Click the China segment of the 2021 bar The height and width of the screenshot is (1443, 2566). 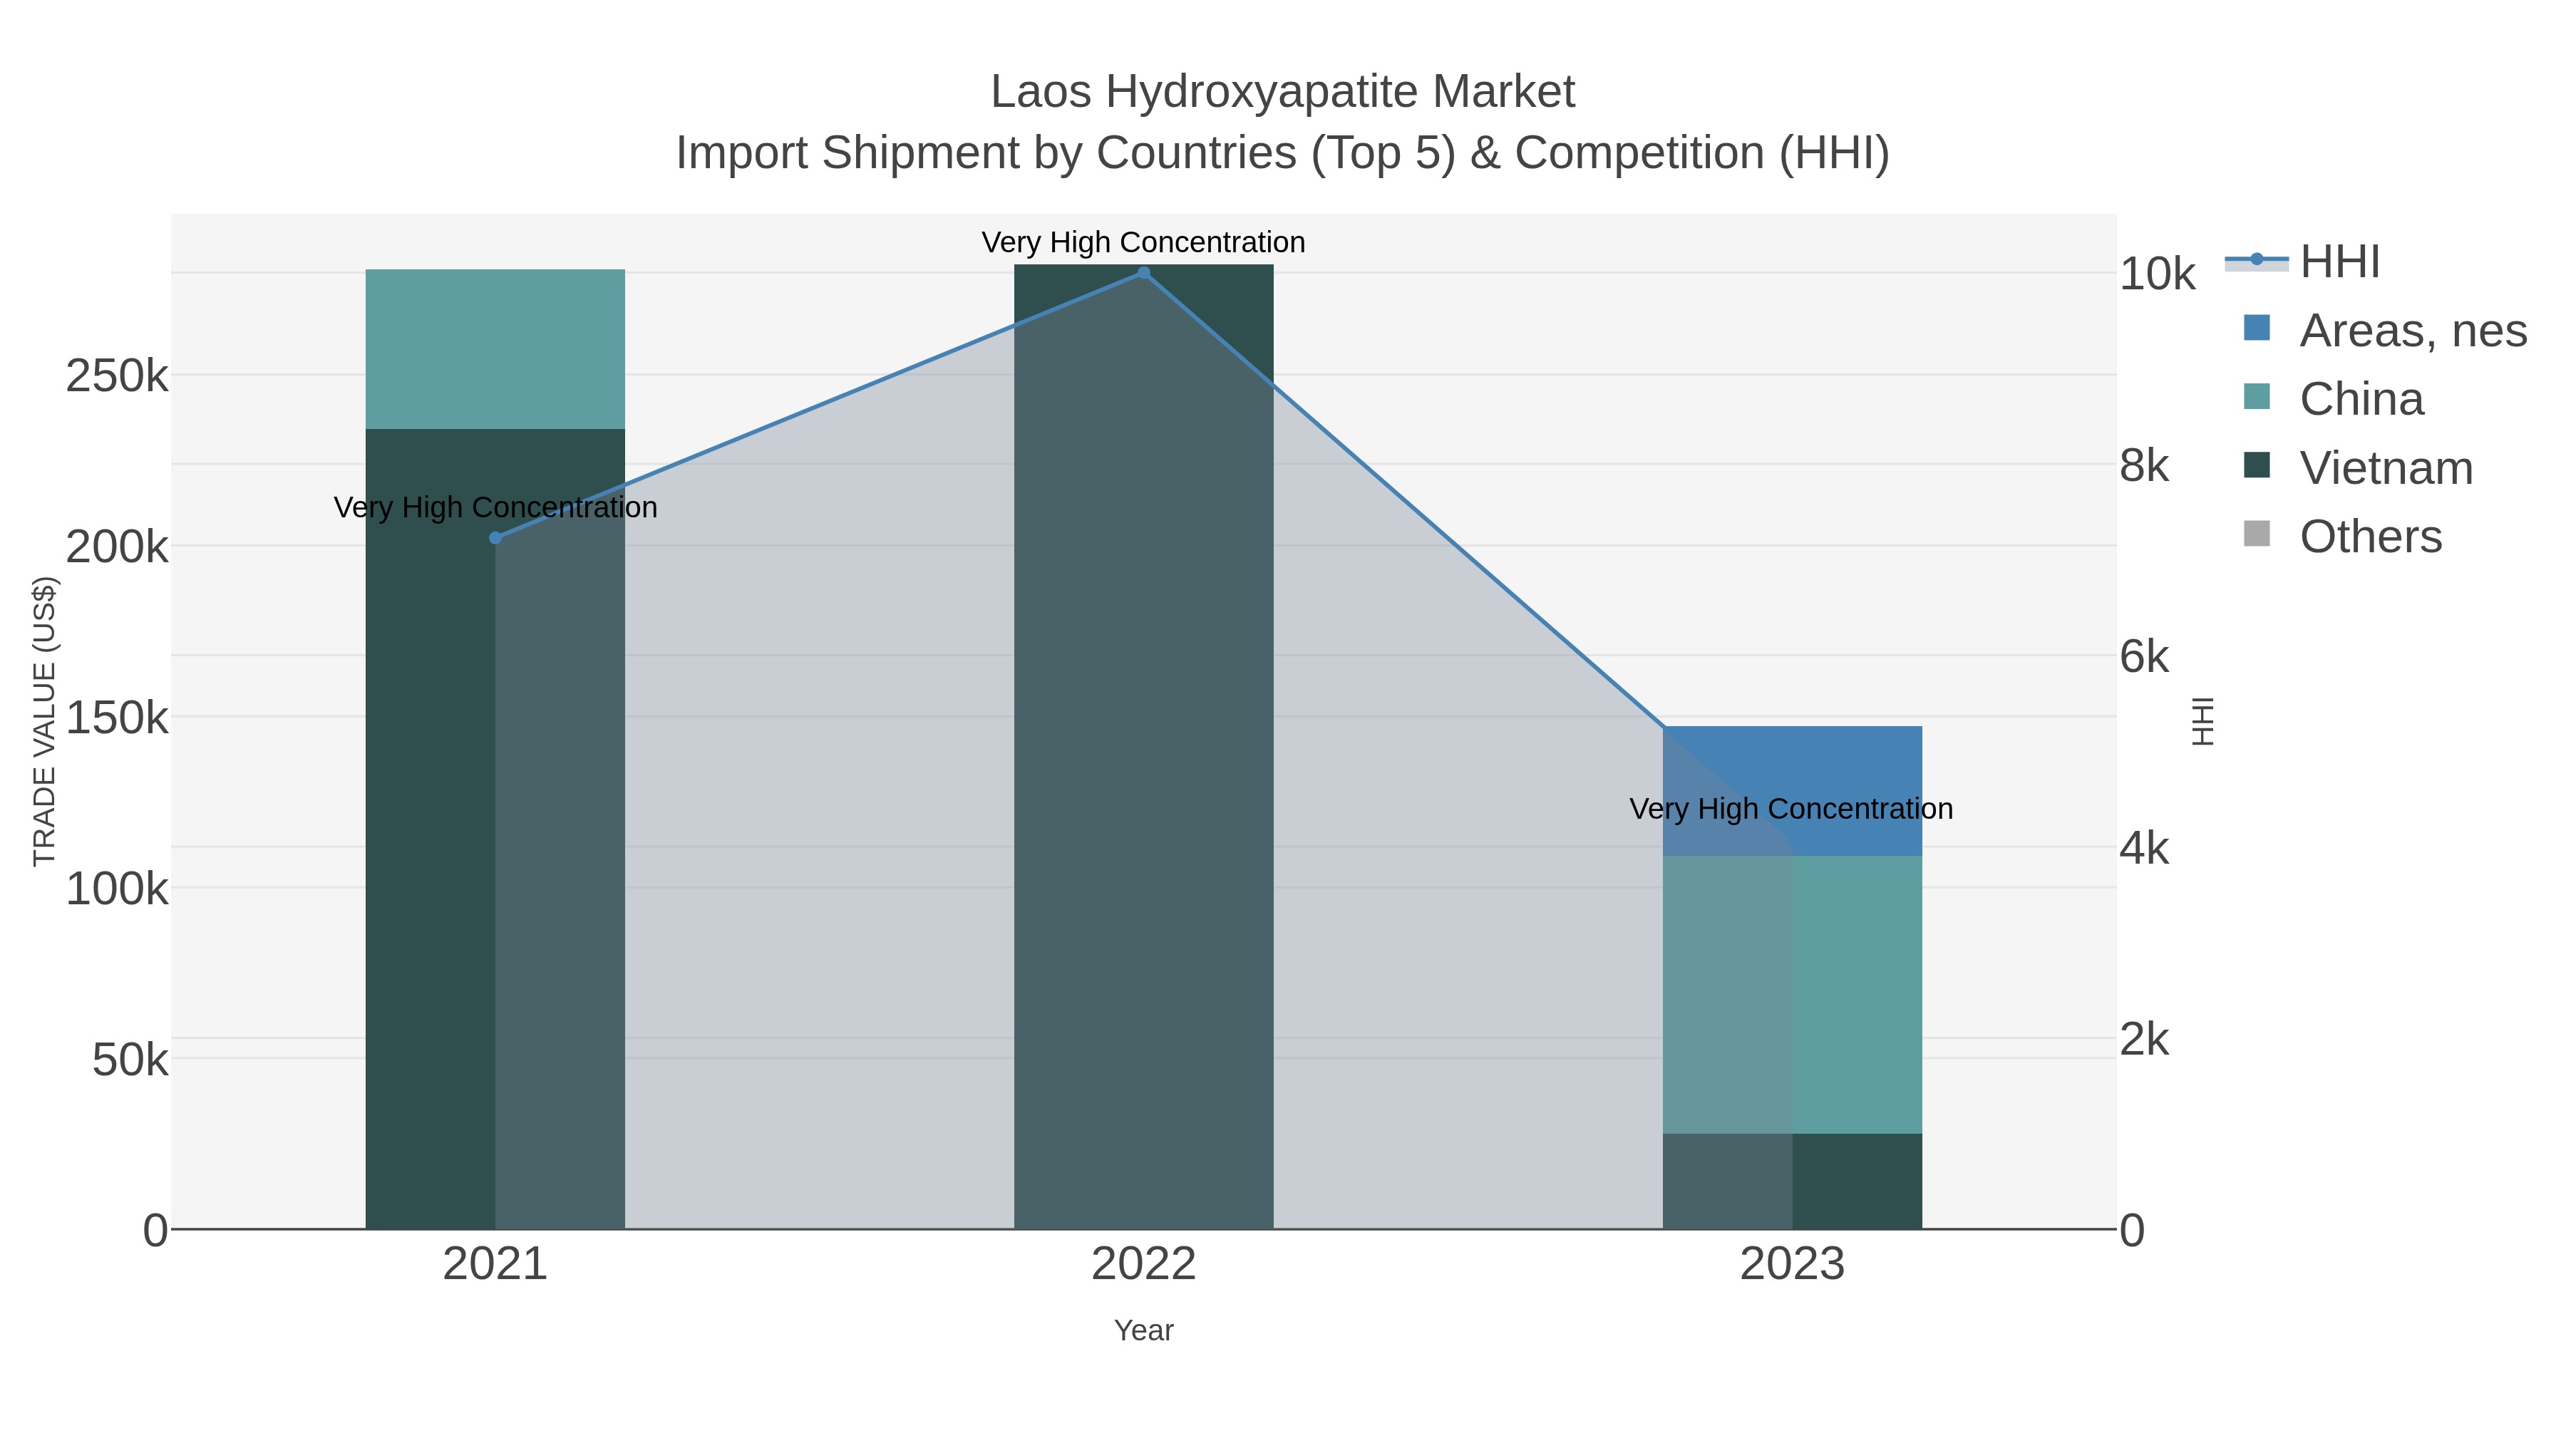[495, 350]
